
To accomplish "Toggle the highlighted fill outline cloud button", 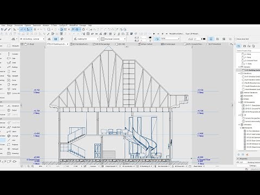I will [x=157, y=39].
